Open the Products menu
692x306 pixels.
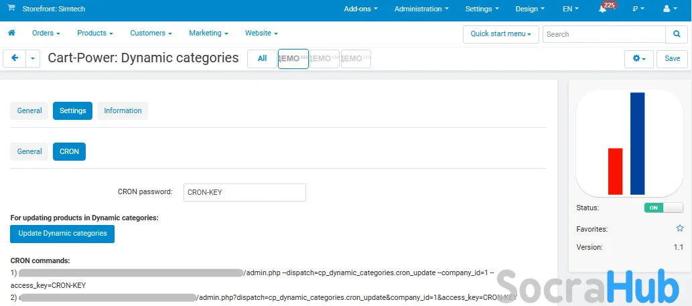point(95,33)
